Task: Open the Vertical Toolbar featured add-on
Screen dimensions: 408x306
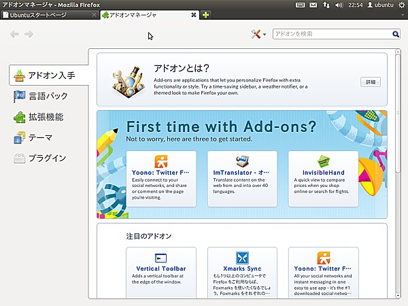Action: coord(161,269)
